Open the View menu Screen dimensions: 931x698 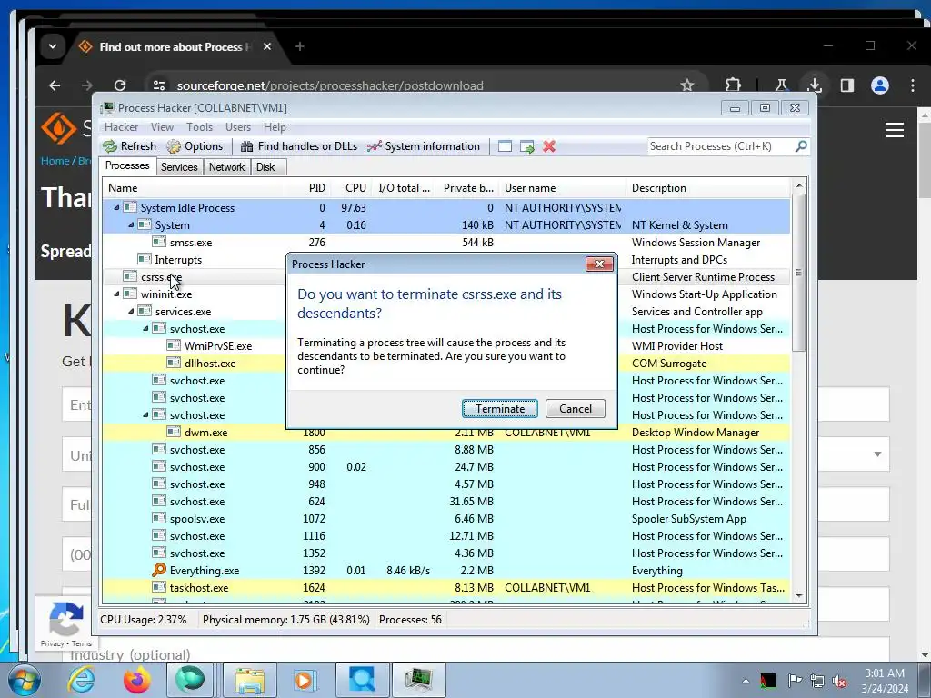click(x=162, y=127)
